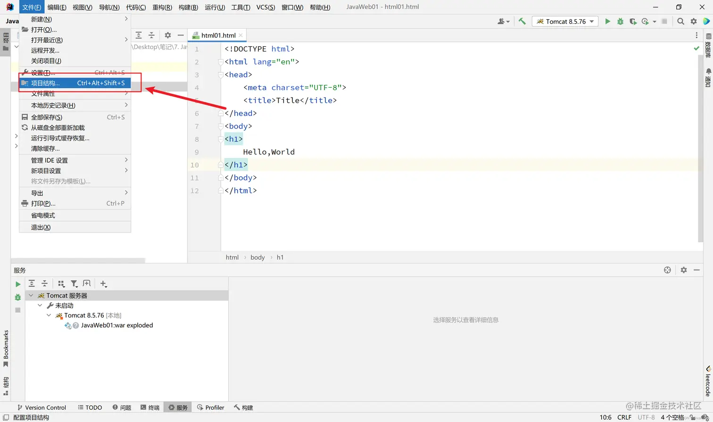The width and height of the screenshot is (713, 422).
Task: Open the 运行(U) menu
Action: (215, 7)
